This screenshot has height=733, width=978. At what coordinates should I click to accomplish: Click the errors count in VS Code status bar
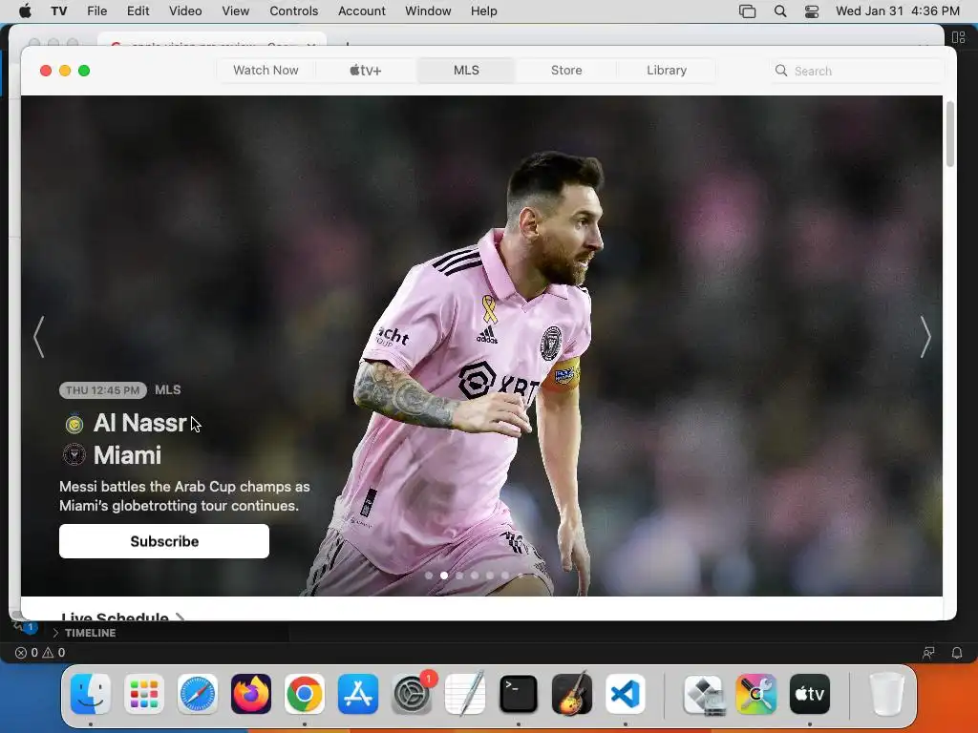(x=27, y=653)
